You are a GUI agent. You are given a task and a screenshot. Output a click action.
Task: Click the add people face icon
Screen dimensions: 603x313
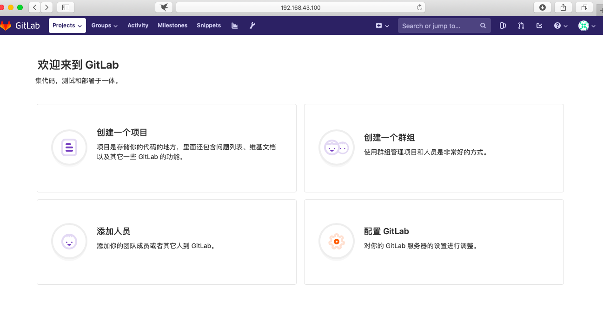(69, 242)
